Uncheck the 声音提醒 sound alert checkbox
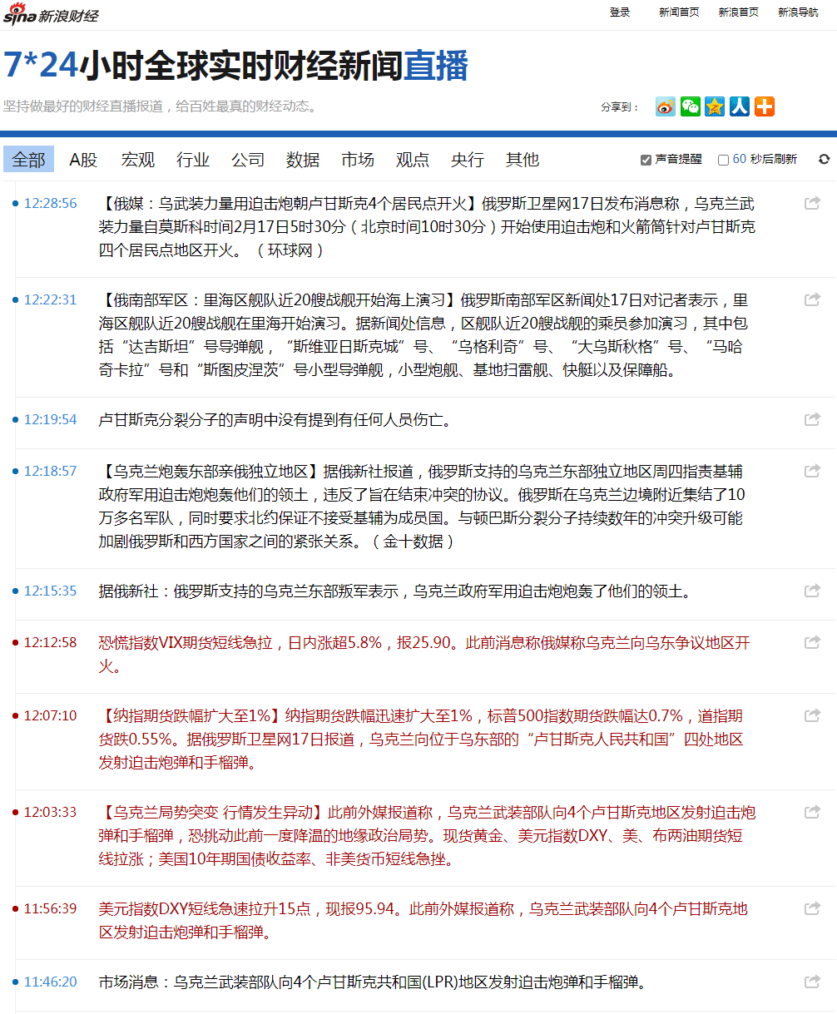 pyautogui.click(x=646, y=160)
